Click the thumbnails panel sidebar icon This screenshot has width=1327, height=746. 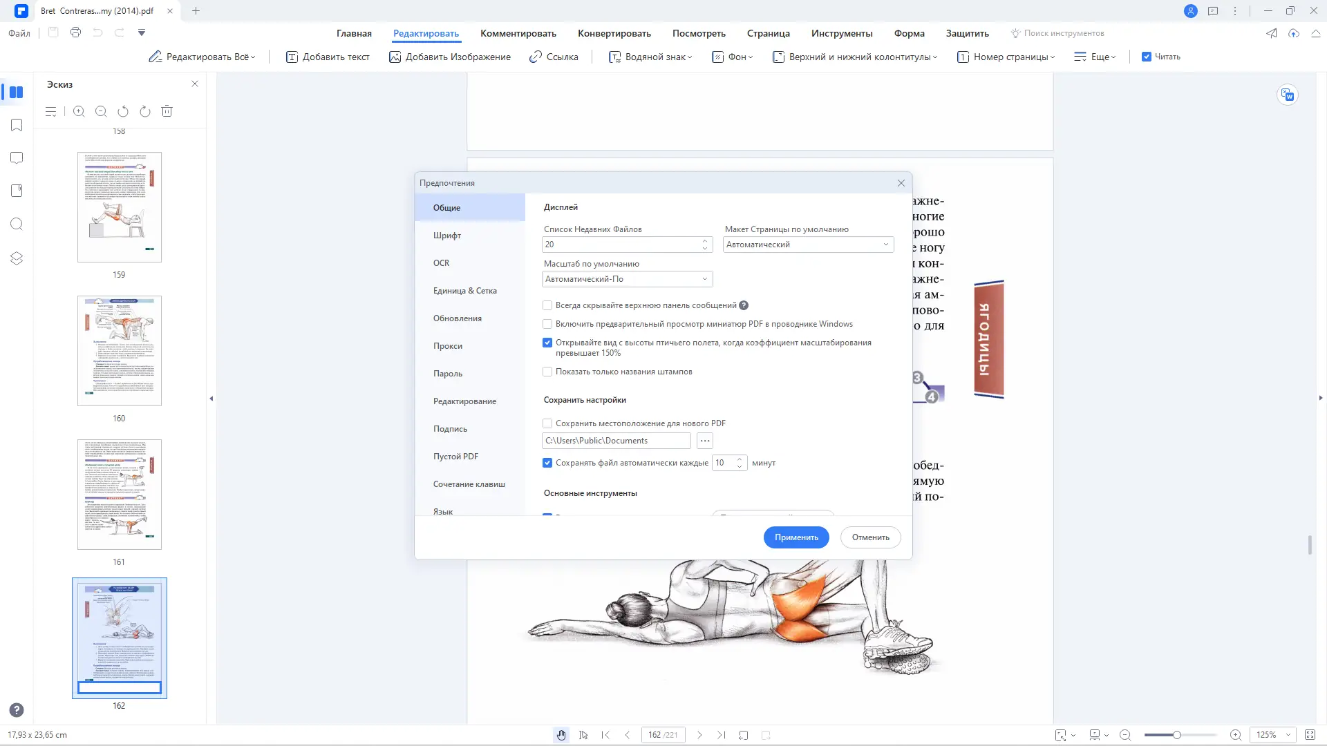pos(17,92)
